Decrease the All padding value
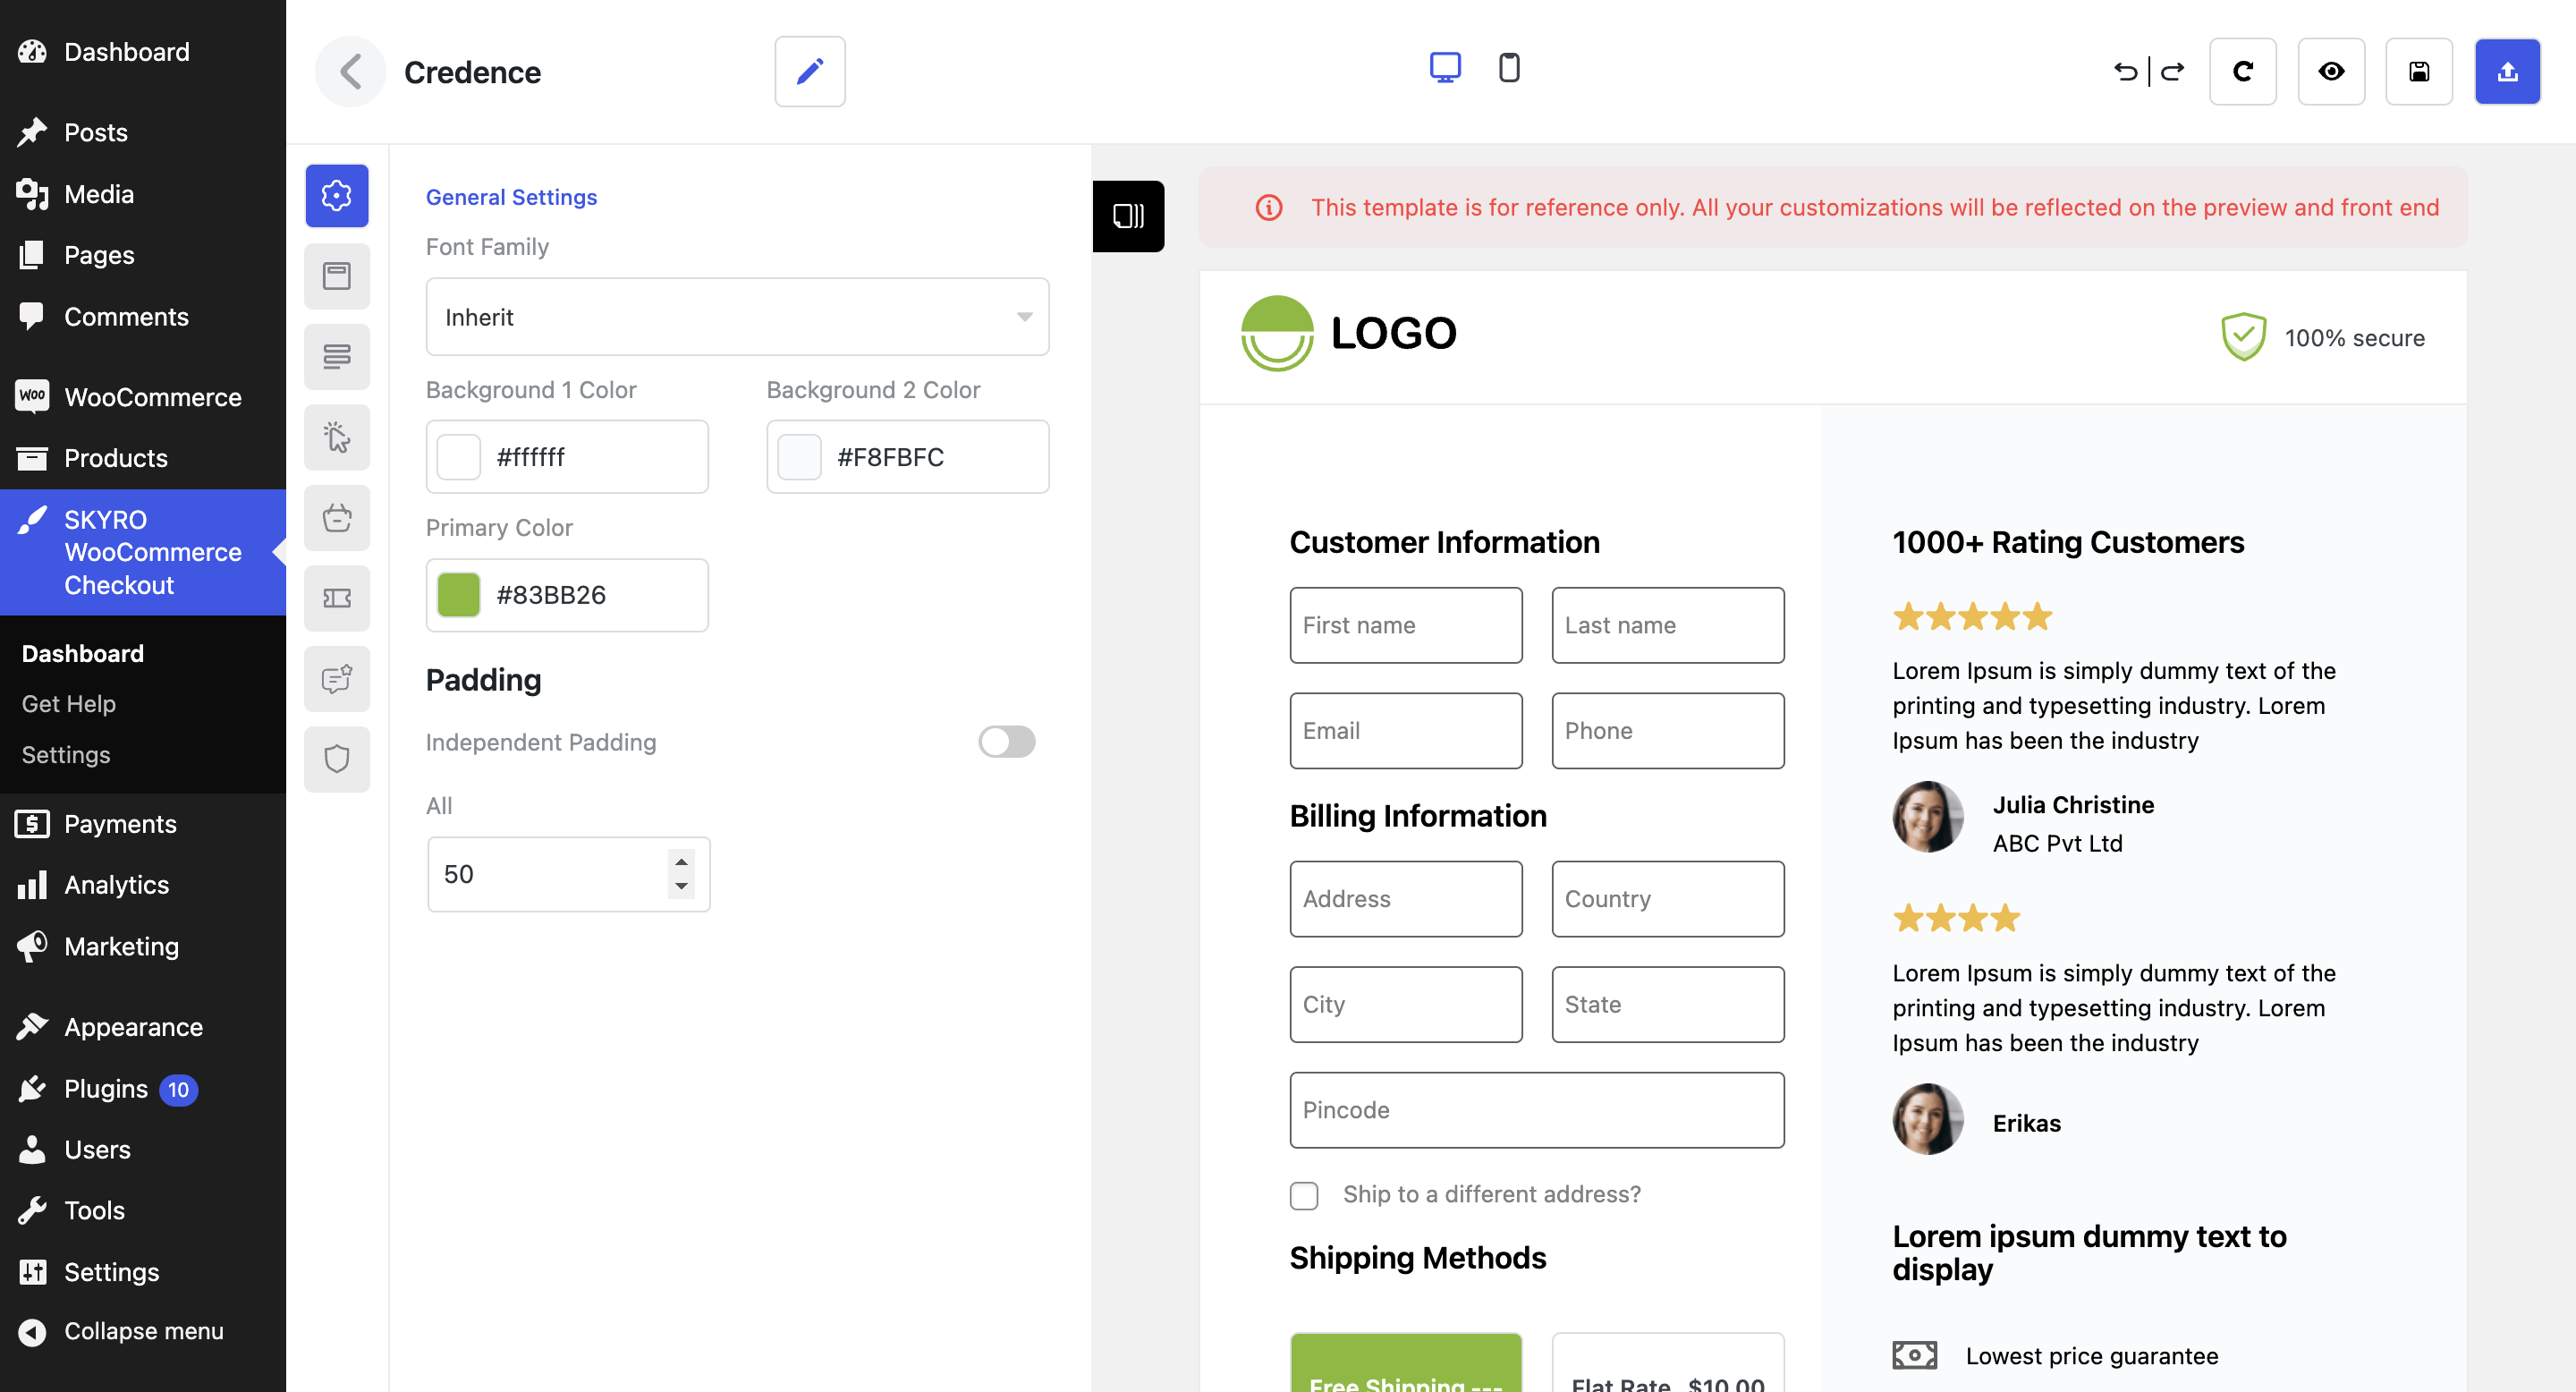The height and width of the screenshot is (1392, 2576). (x=681, y=886)
